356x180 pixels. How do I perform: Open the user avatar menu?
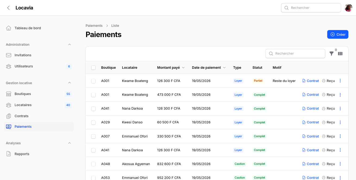coord(348,8)
